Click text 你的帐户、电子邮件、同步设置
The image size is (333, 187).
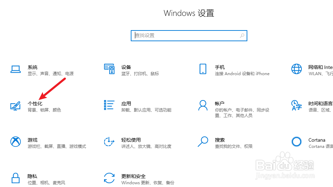(x=242, y=113)
